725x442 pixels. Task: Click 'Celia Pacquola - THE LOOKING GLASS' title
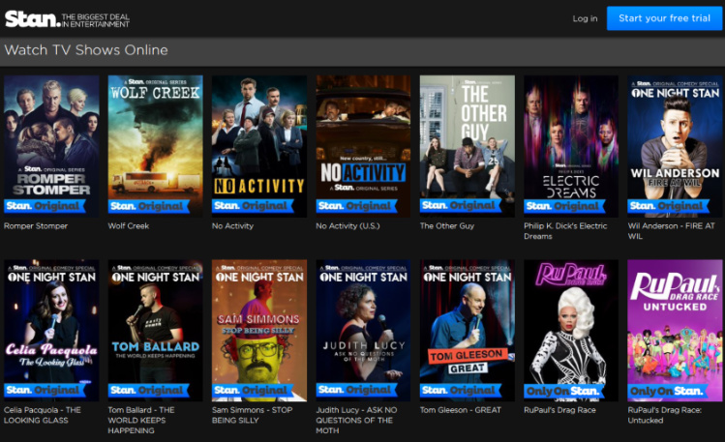tap(43, 415)
